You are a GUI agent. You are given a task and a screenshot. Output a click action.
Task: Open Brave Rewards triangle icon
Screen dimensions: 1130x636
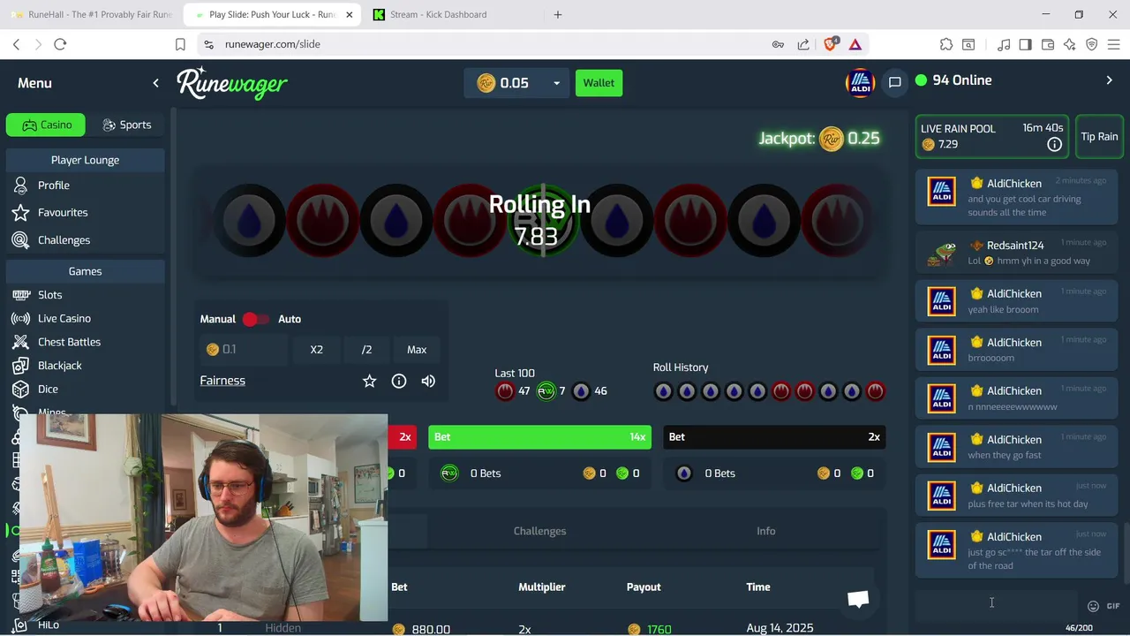[855, 44]
